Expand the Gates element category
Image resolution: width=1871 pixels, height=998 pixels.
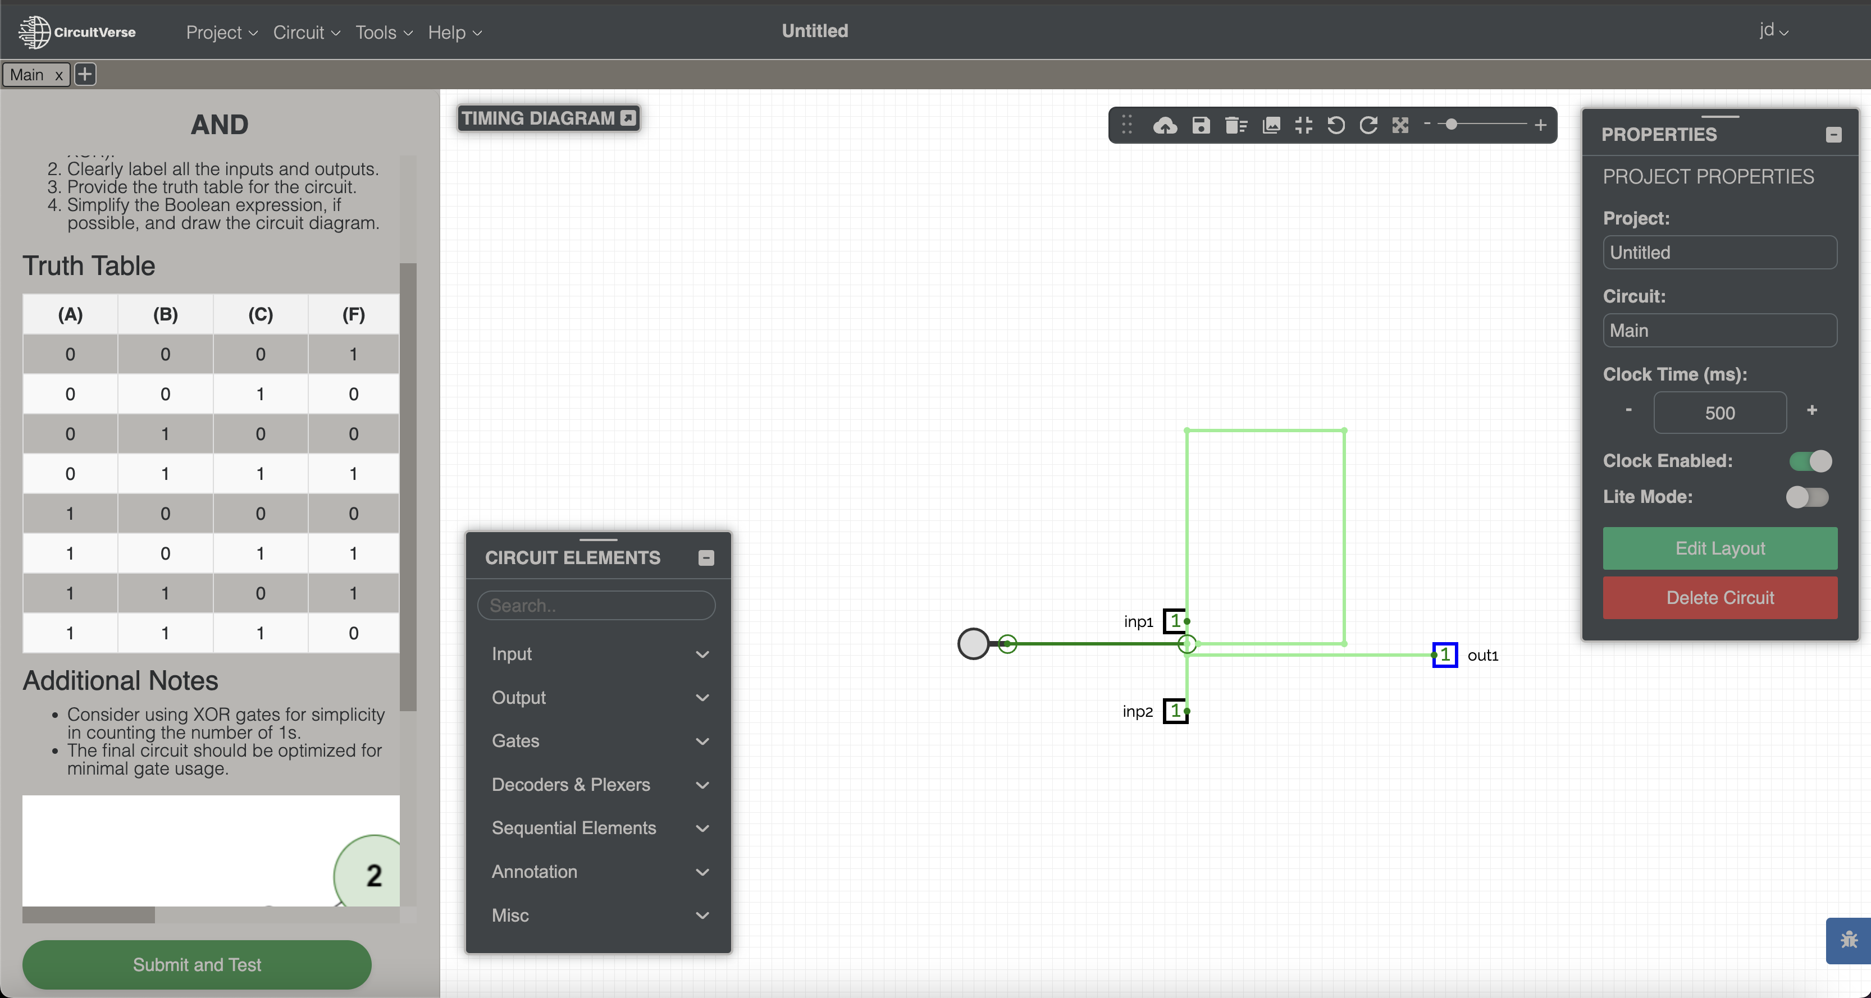598,741
